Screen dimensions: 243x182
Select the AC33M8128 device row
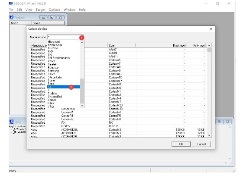(118, 133)
